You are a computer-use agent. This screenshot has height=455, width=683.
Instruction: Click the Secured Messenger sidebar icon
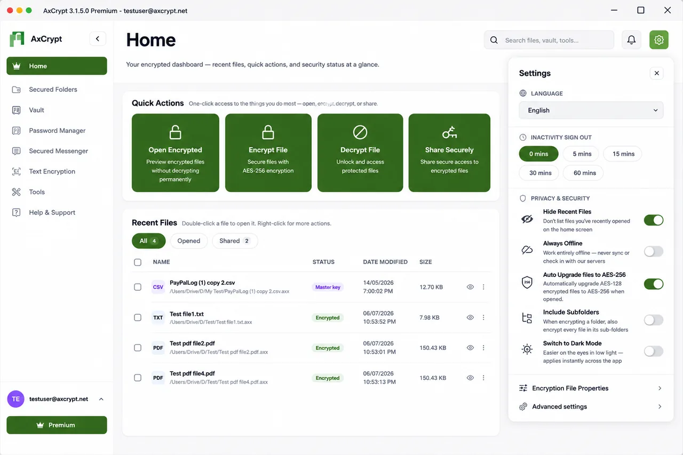pyautogui.click(x=17, y=151)
